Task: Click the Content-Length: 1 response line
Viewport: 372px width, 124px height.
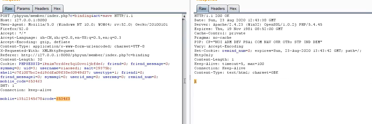Action: [x=214, y=59]
